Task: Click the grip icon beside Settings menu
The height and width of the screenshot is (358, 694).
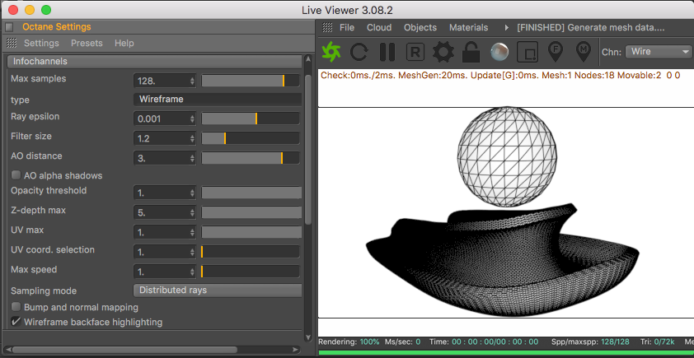Action: click(12, 43)
